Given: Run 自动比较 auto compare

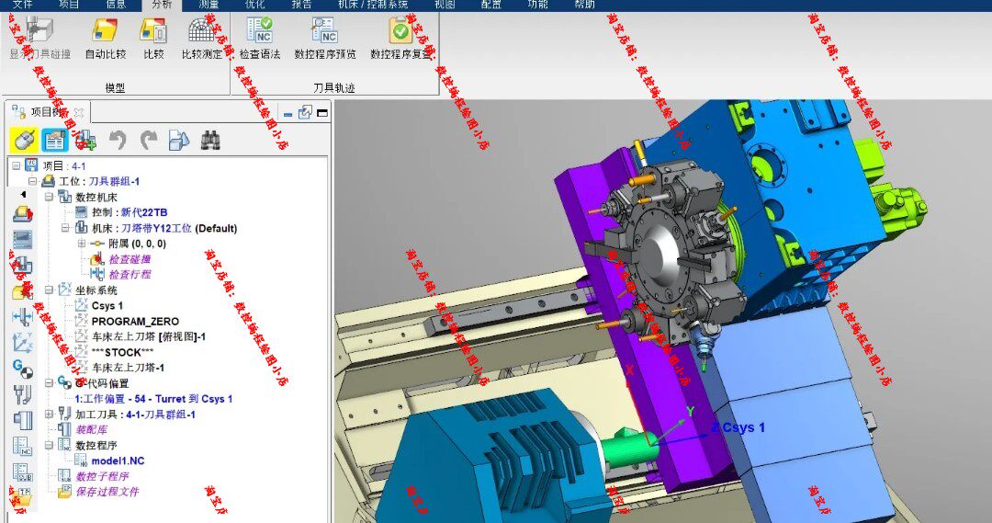Looking at the screenshot, I should pos(106,38).
